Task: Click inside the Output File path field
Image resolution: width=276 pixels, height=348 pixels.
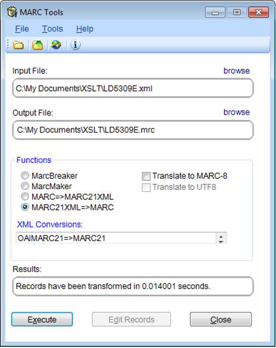Action: pos(133,130)
